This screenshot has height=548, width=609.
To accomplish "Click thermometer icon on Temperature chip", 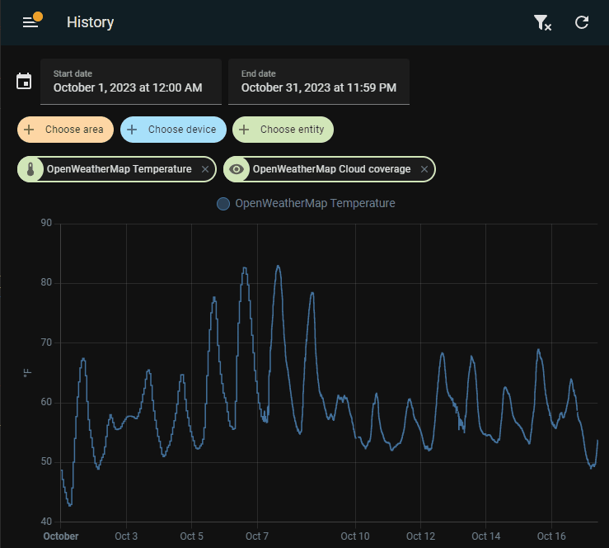I will point(30,169).
